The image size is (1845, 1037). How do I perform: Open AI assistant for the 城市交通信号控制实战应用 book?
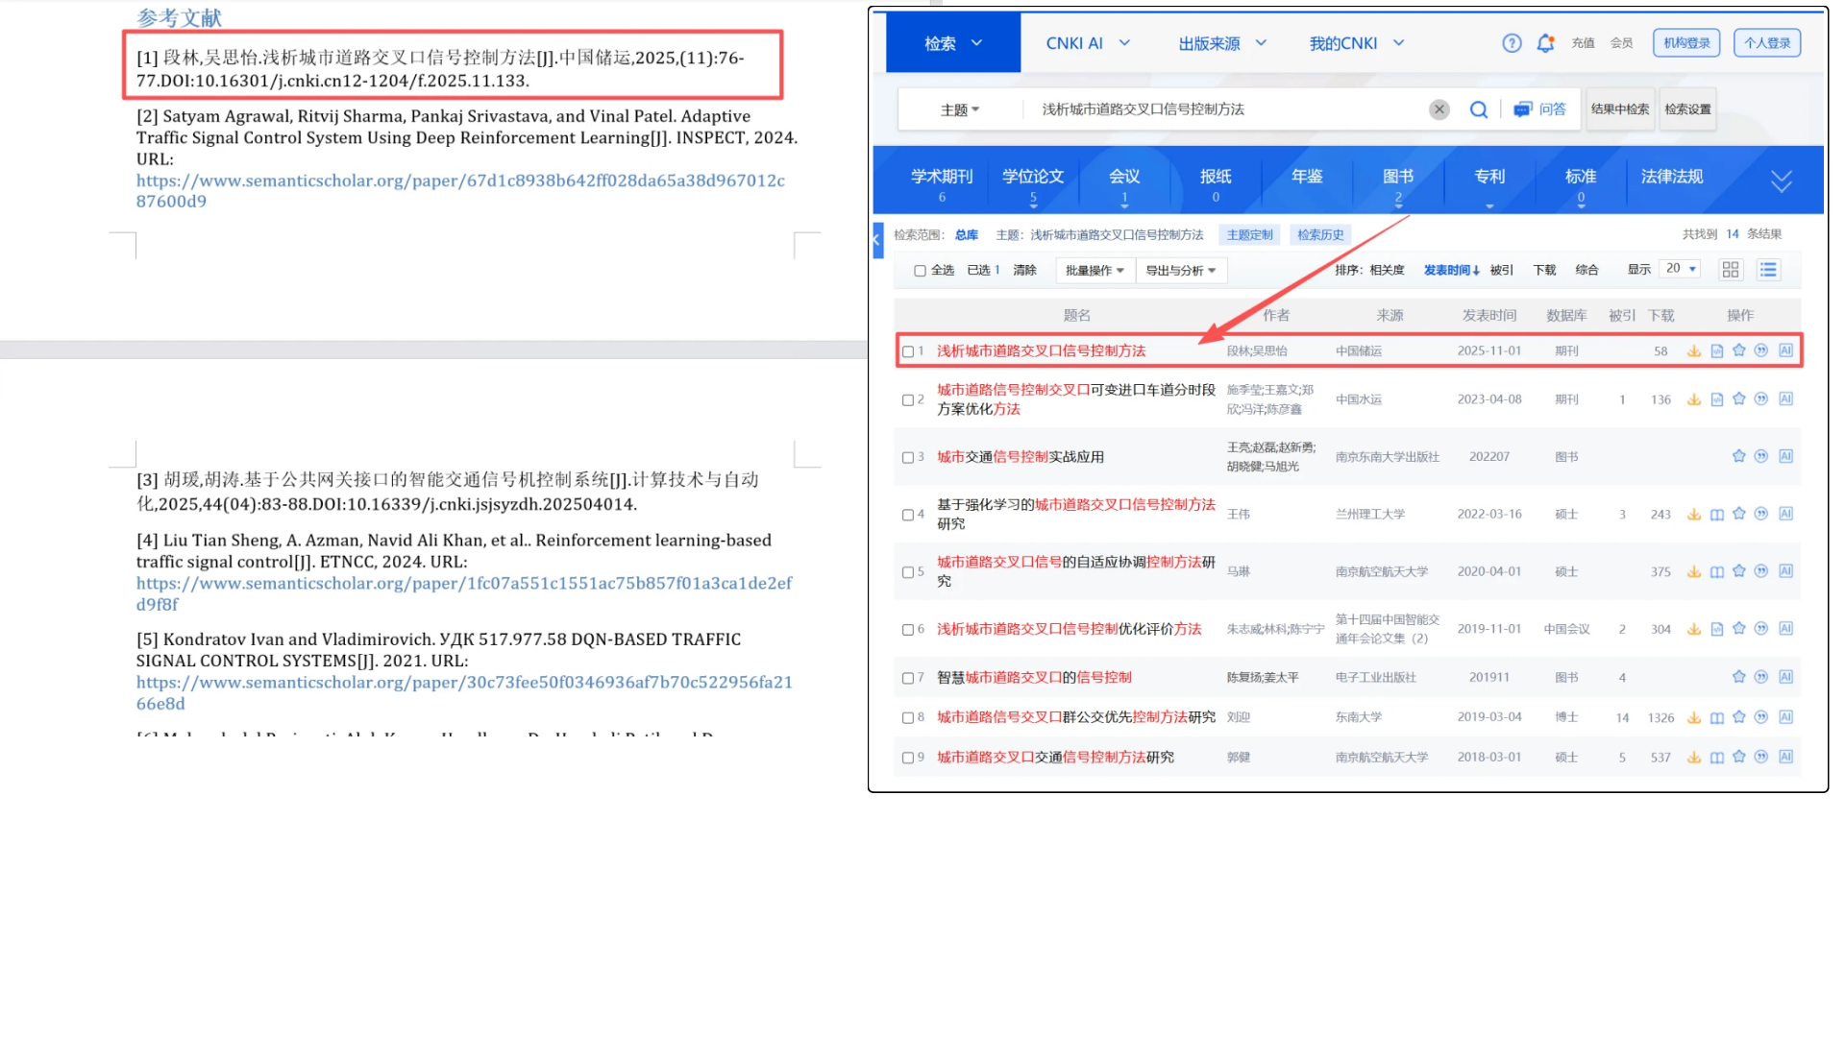tap(1785, 456)
